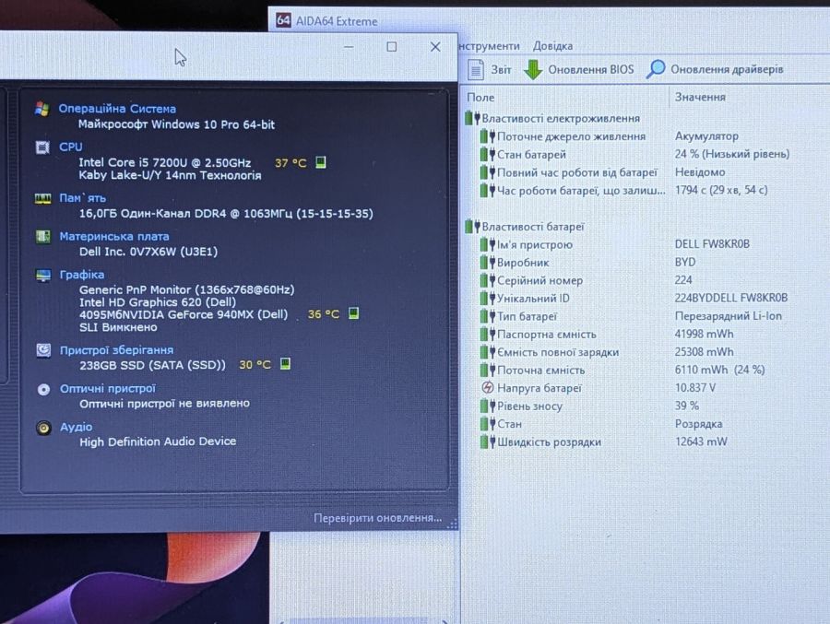Click the green BIOS update arrow icon
Screen dimensions: 830x624
click(533, 69)
